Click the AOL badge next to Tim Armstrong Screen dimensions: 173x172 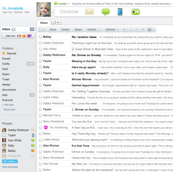pyautogui.click(x=45, y=128)
